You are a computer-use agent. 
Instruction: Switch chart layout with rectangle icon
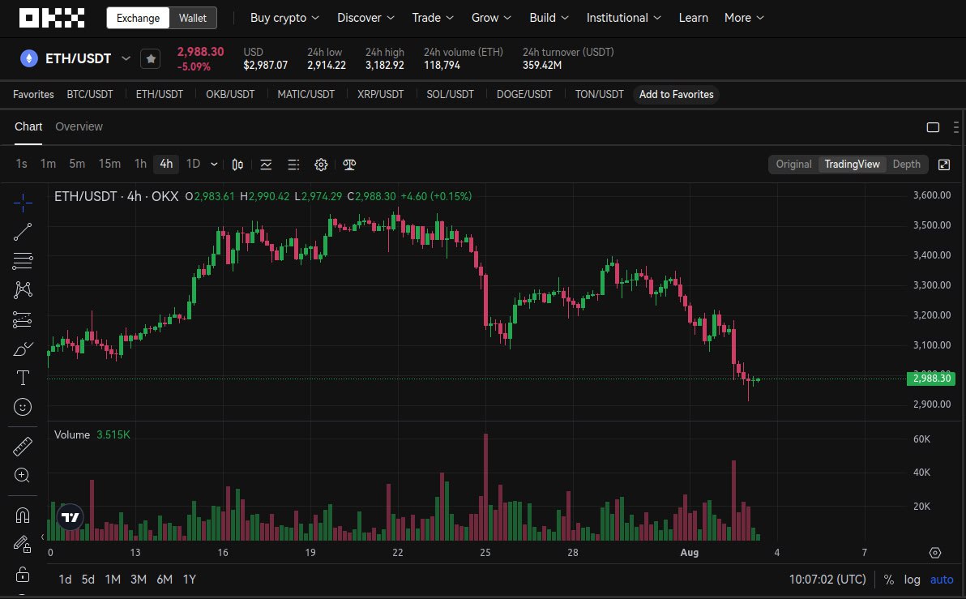pos(933,127)
